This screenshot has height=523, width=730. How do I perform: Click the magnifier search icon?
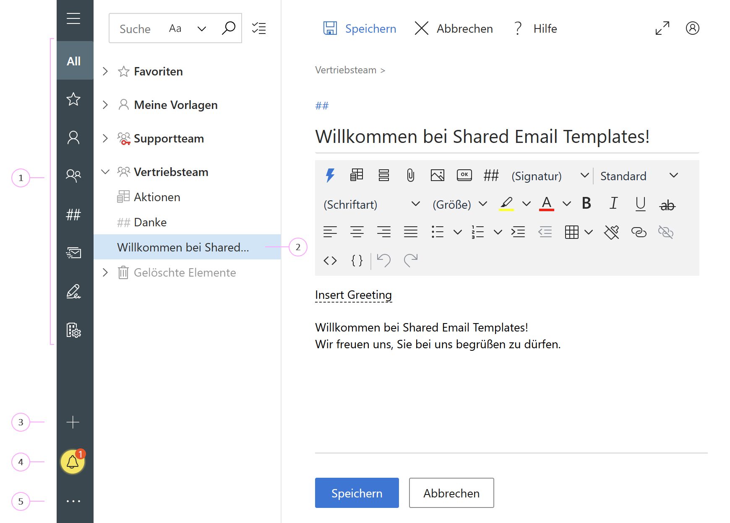coord(228,28)
